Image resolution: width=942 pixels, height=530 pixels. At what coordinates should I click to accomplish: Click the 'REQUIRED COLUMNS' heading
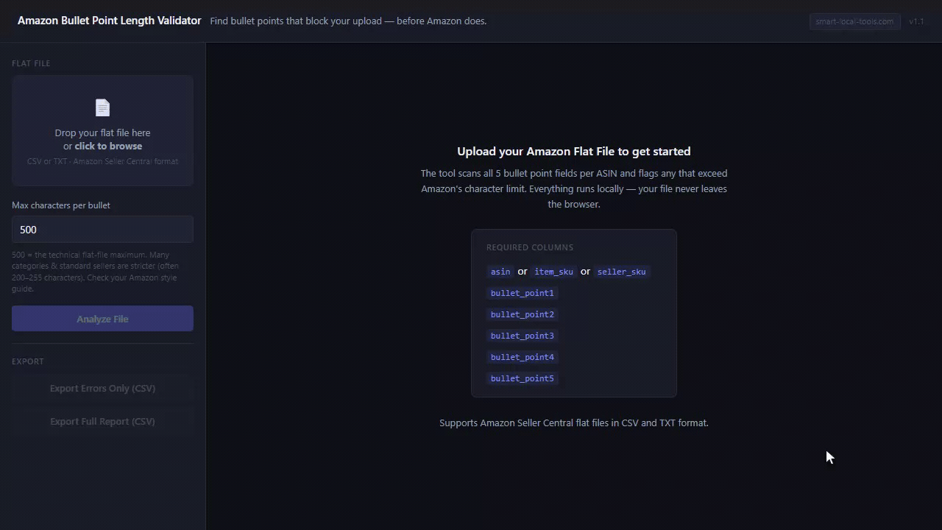pyautogui.click(x=530, y=247)
